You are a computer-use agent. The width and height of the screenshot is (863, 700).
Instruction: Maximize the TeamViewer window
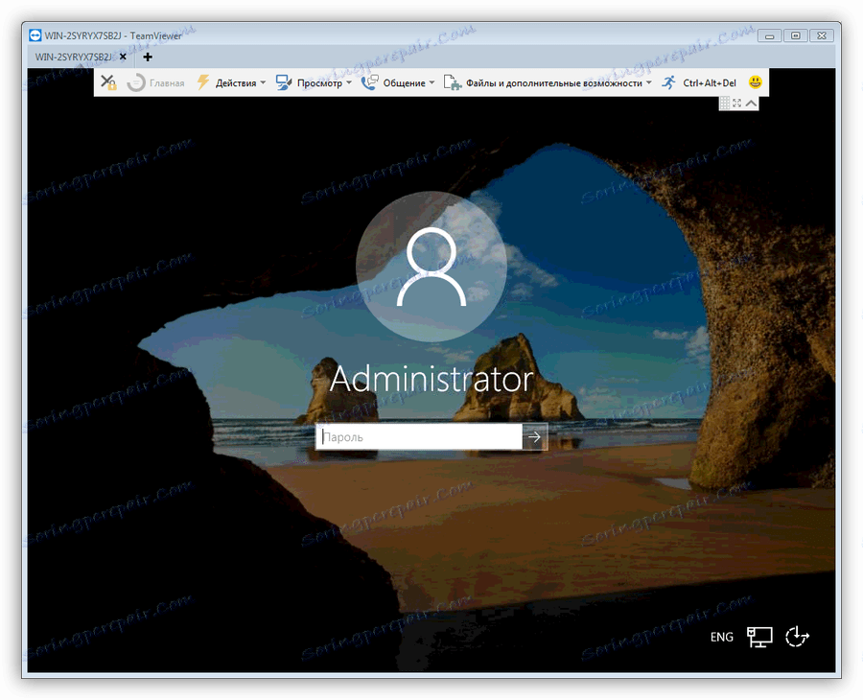pyautogui.click(x=795, y=35)
